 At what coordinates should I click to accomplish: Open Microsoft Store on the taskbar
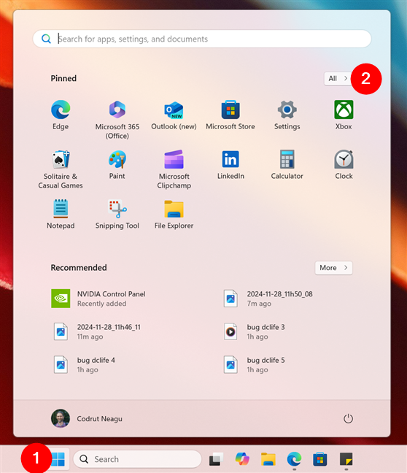tap(320, 459)
